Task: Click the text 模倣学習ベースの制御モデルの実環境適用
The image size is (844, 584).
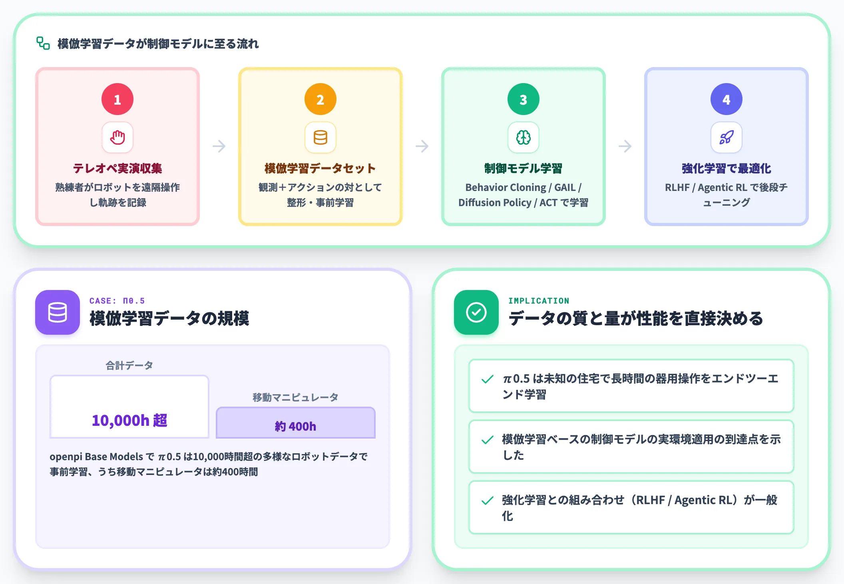Action: click(x=641, y=447)
